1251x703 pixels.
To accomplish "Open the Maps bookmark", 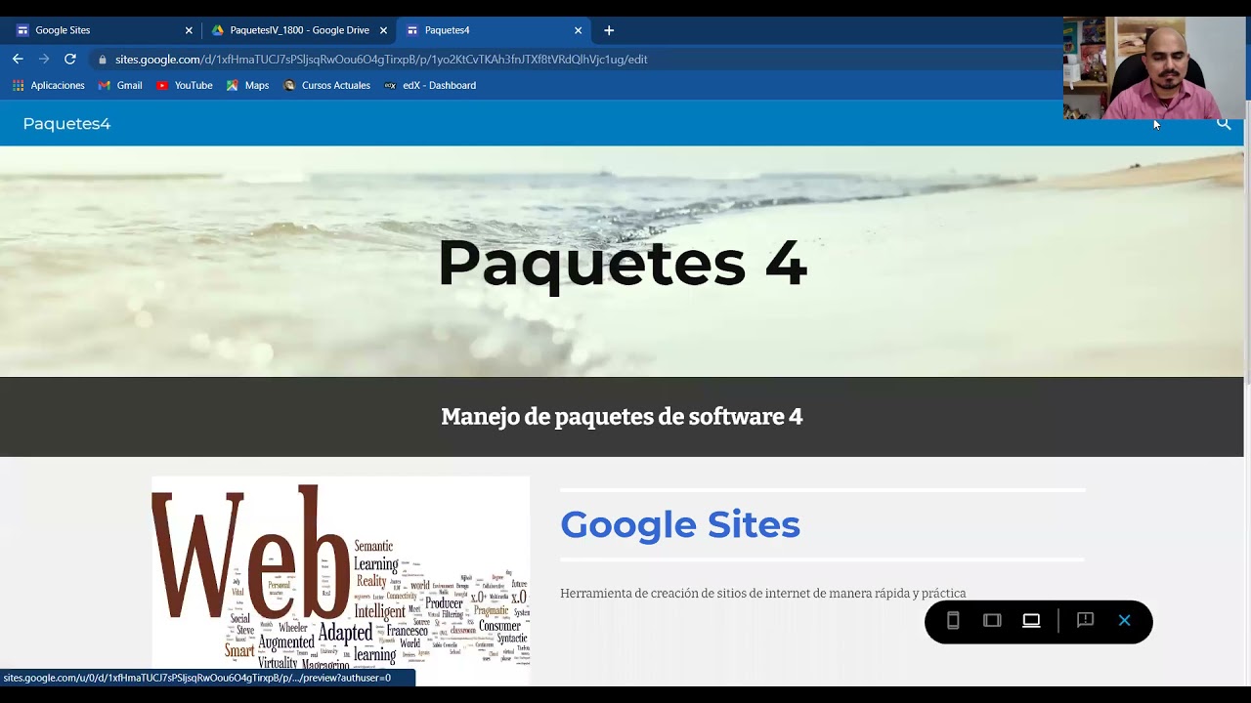I will pos(247,85).
